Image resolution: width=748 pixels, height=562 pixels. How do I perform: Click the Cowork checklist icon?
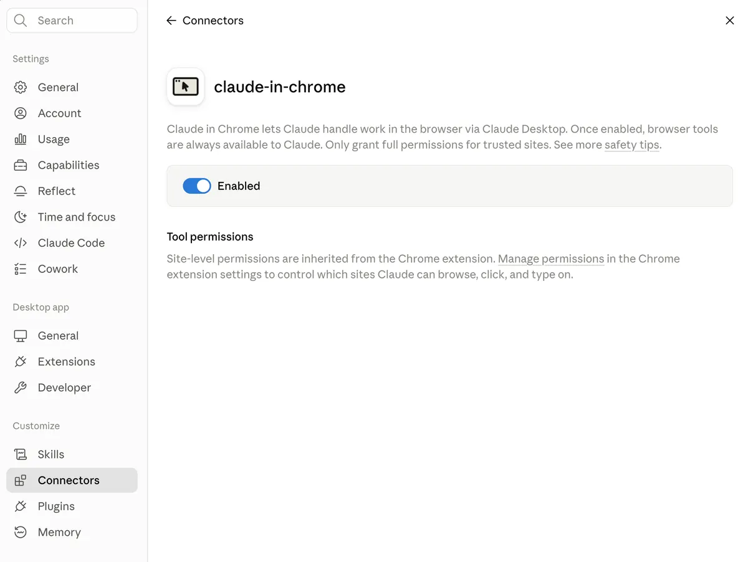tap(21, 269)
